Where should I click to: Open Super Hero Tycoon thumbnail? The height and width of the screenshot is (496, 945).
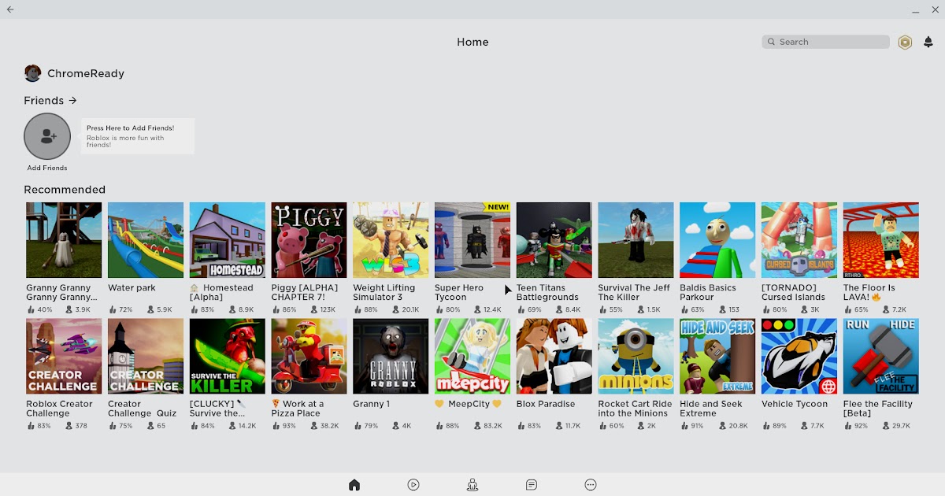[x=472, y=240]
